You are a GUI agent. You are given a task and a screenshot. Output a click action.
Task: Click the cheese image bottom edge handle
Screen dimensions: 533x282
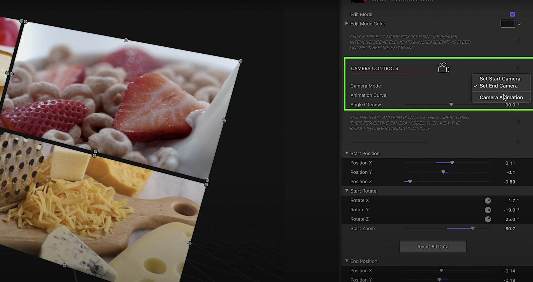[64, 266]
